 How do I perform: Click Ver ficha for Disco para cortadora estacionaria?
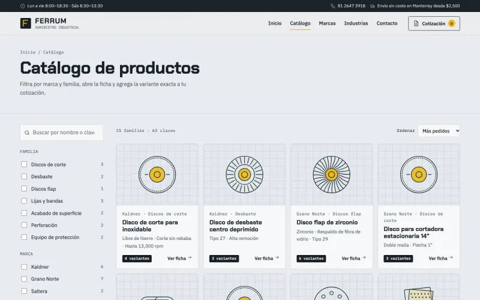pos(441,259)
